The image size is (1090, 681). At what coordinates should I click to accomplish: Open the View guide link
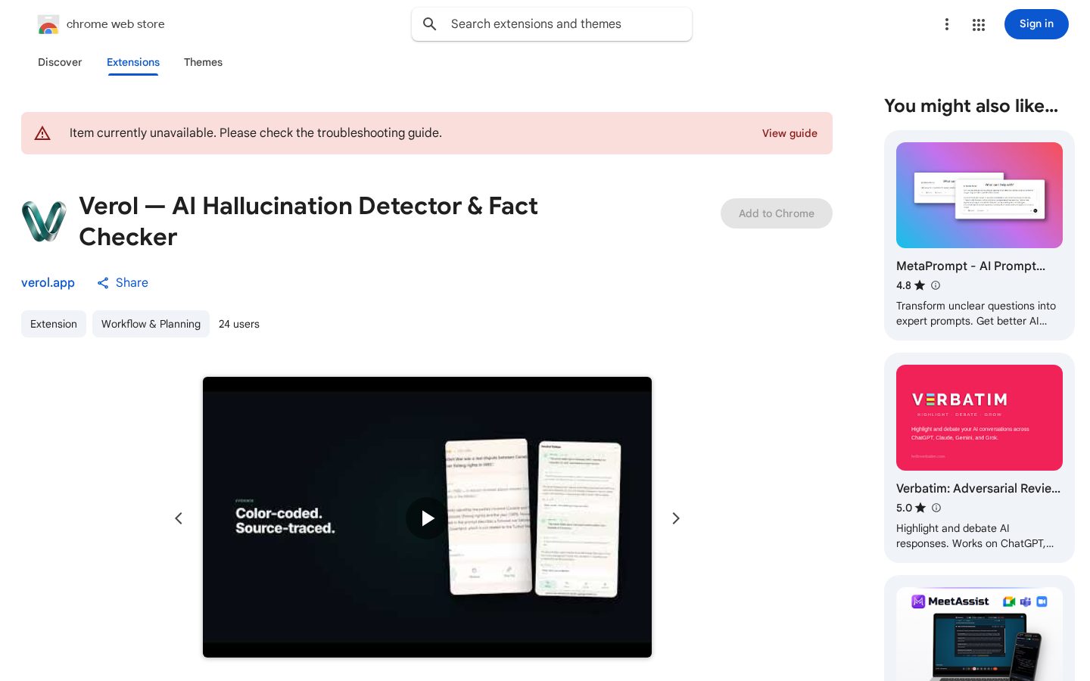(789, 133)
